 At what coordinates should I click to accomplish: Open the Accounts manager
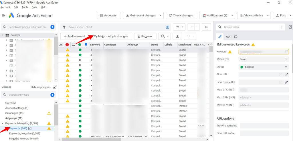point(109,15)
